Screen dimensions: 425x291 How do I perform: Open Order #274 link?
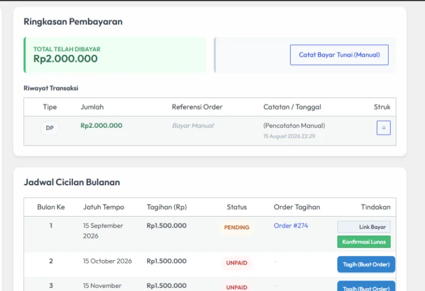[291, 226]
